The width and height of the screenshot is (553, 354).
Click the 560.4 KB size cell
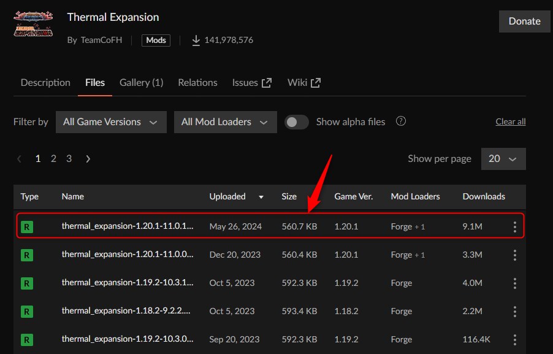click(x=299, y=255)
